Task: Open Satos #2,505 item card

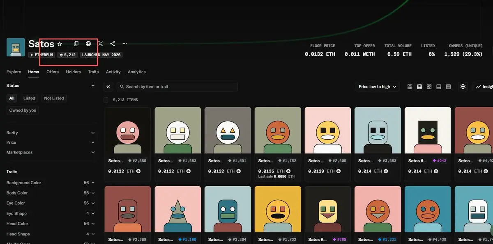Action: point(328,144)
